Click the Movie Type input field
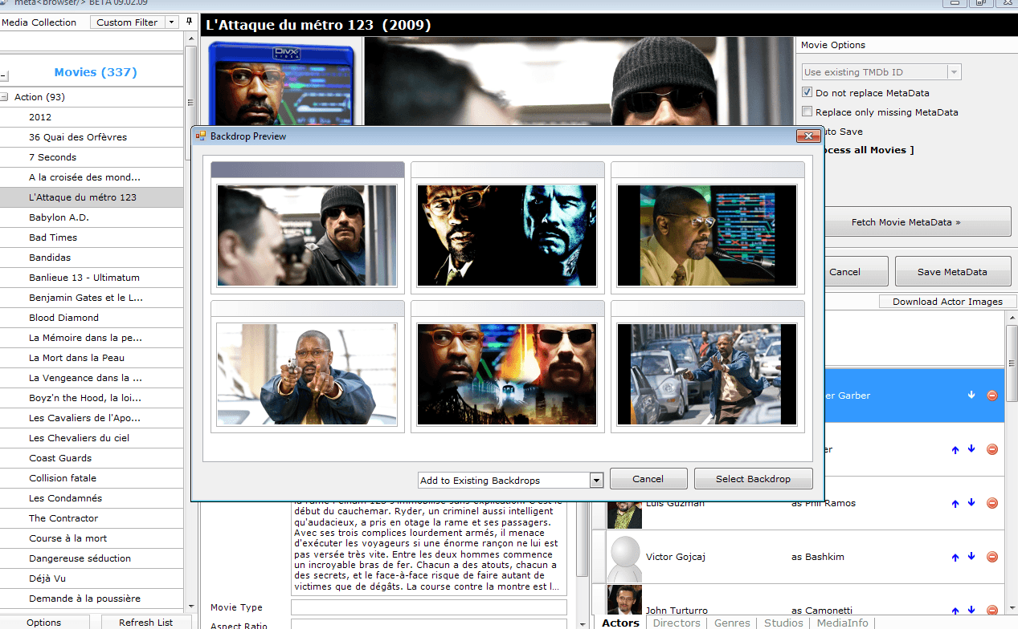1018x629 pixels. click(428, 607)
